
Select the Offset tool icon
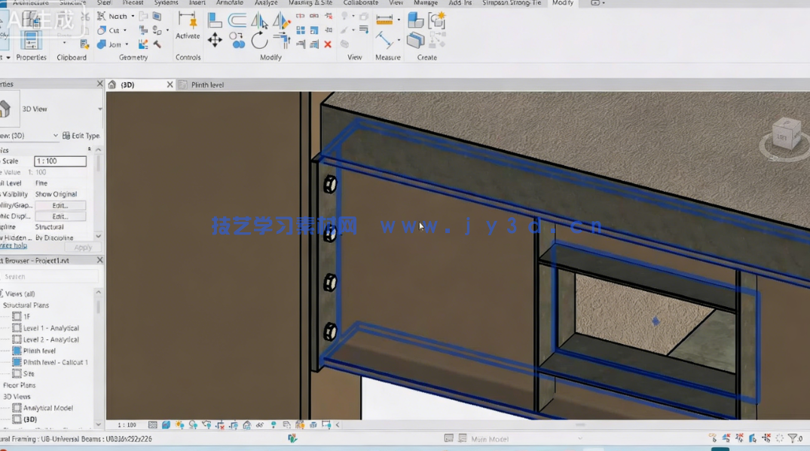coord(237,20)
